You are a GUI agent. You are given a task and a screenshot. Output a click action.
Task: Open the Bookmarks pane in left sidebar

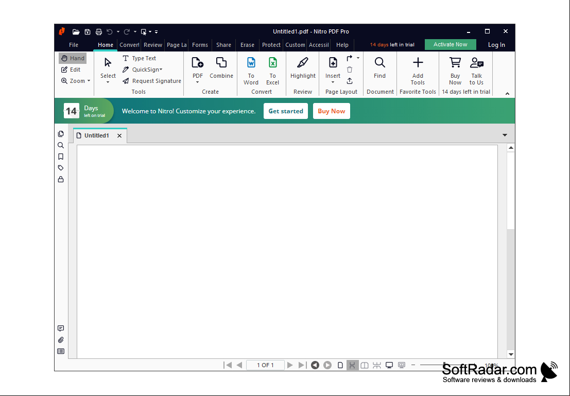coord(61,157)
